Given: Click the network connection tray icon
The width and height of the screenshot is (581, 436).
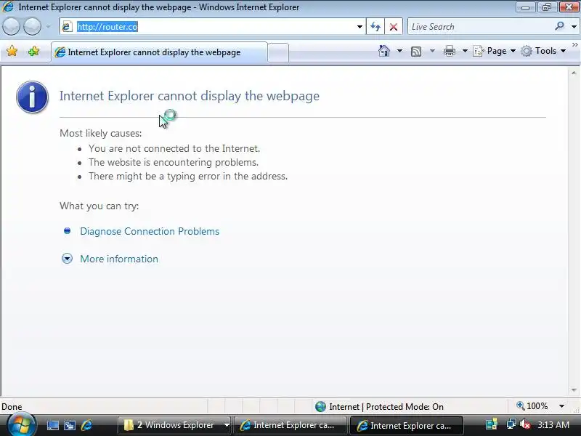Looking at the screenshot, I should tap(511, 424).
